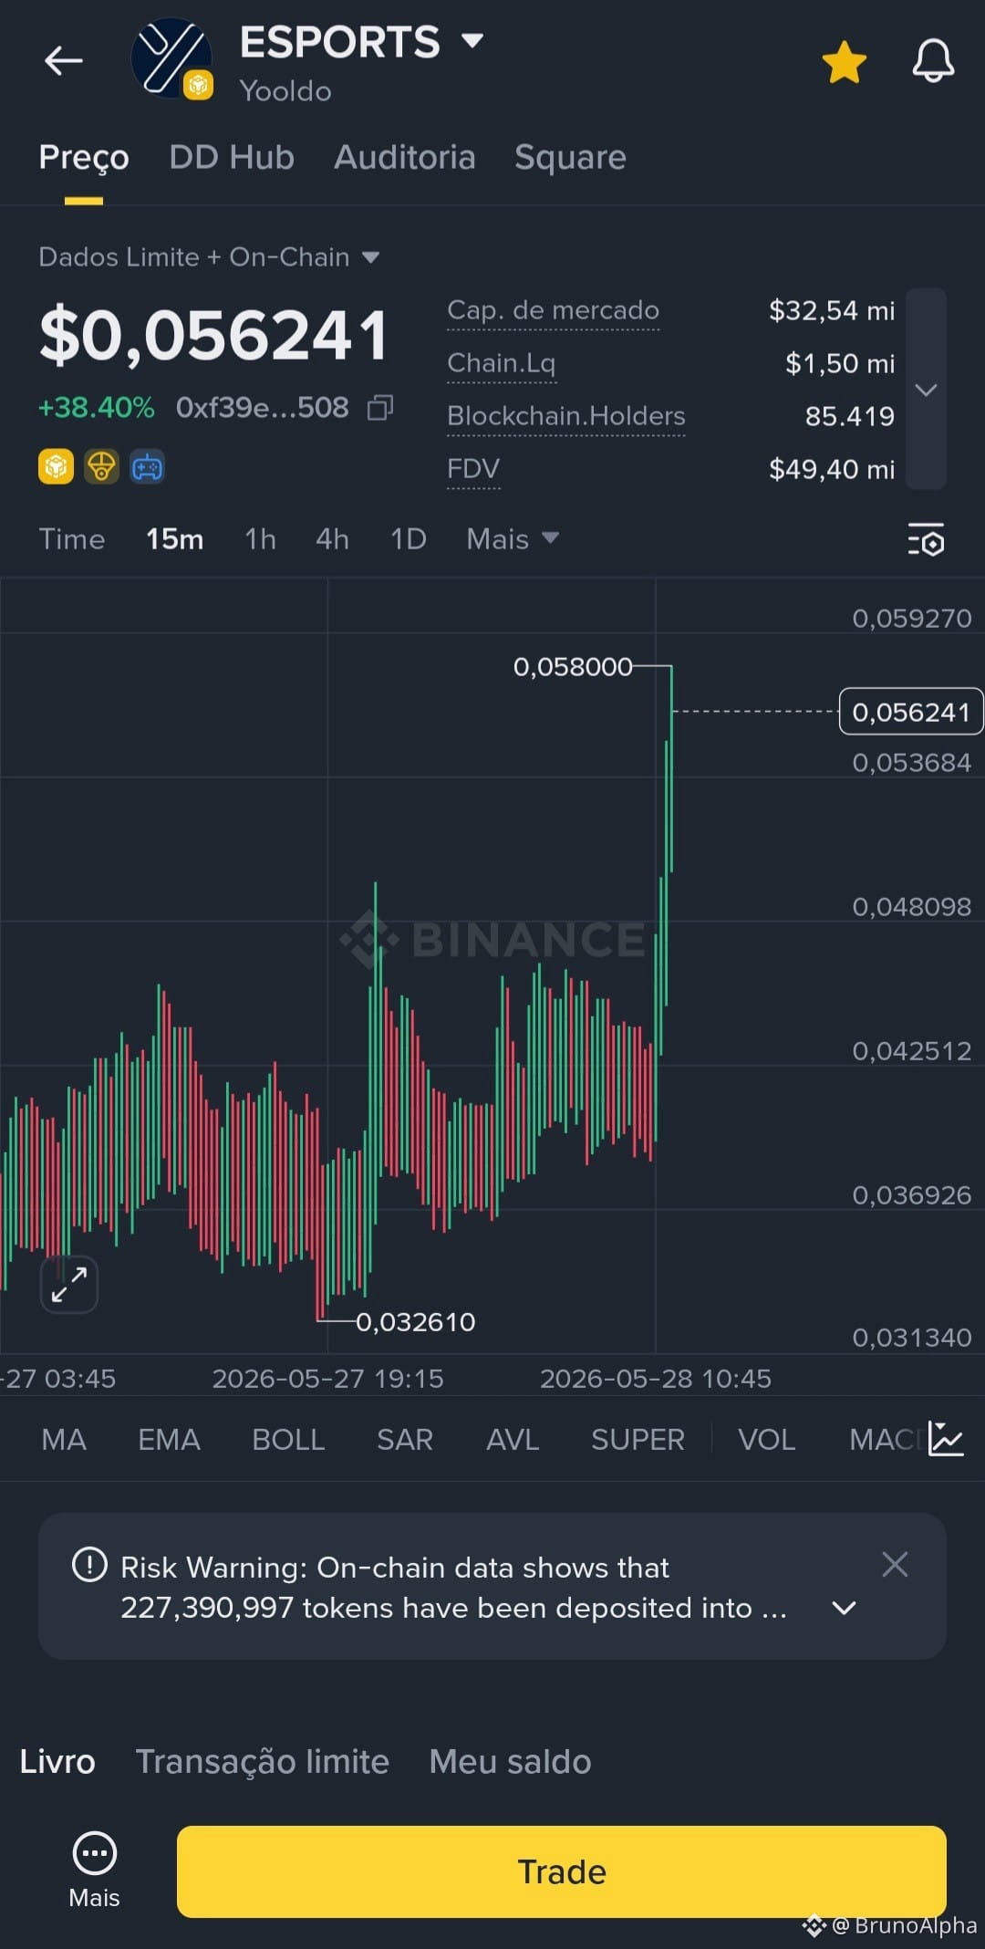
Task: Enable the AVL indicator
Action: coord(513,1440)
